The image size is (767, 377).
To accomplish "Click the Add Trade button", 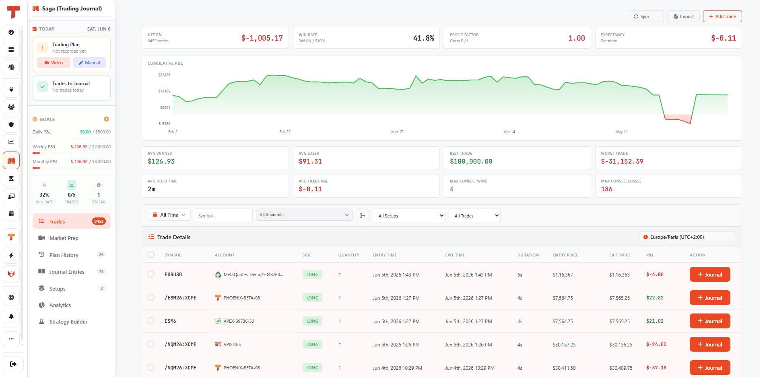I will 722,16.
